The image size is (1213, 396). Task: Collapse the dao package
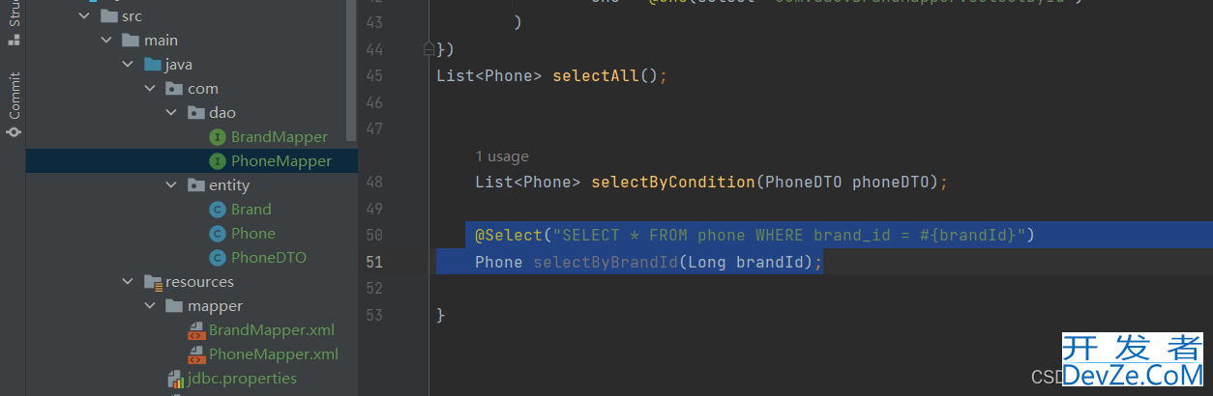point(171,113)
